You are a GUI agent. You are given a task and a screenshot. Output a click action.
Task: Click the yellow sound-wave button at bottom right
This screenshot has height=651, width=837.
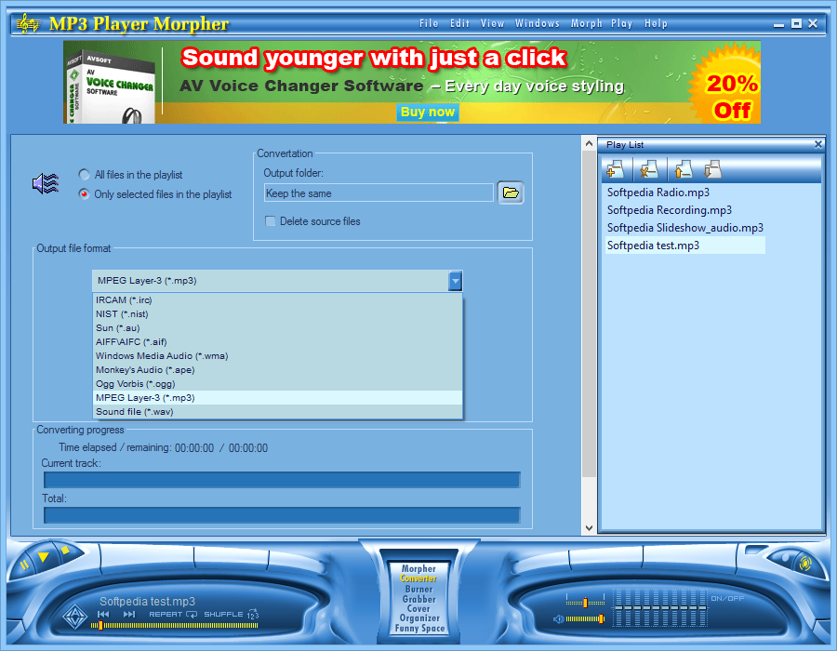(x=804, y=563)
